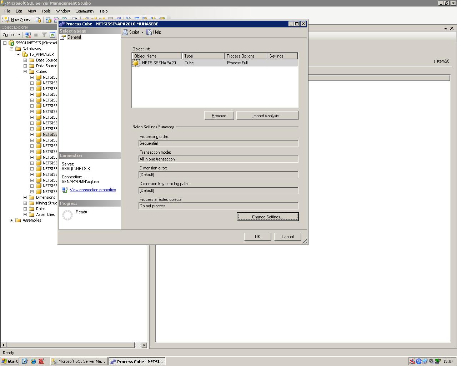Expand the Dimensions folder
The width and height of the screenshot is (457, 366).
click(25, 197)
